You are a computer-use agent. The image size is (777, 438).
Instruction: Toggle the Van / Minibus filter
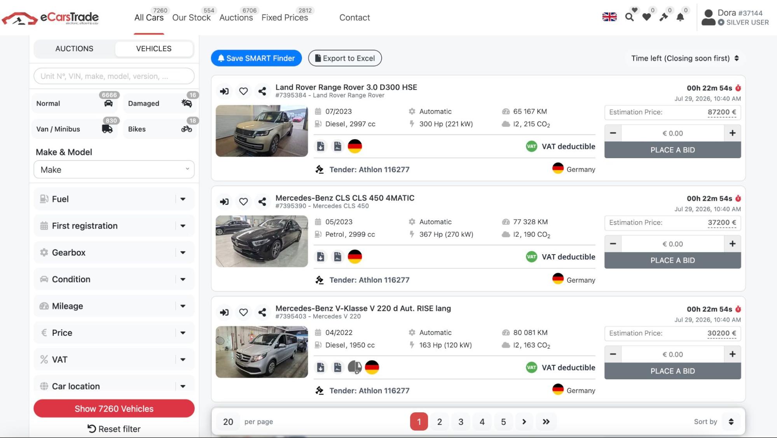[x=75, y=129]
